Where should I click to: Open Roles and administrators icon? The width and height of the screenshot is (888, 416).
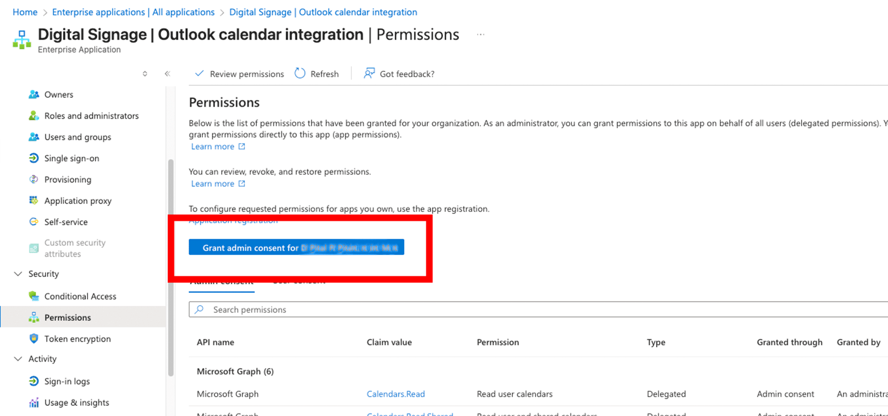(x=34, y=116)
